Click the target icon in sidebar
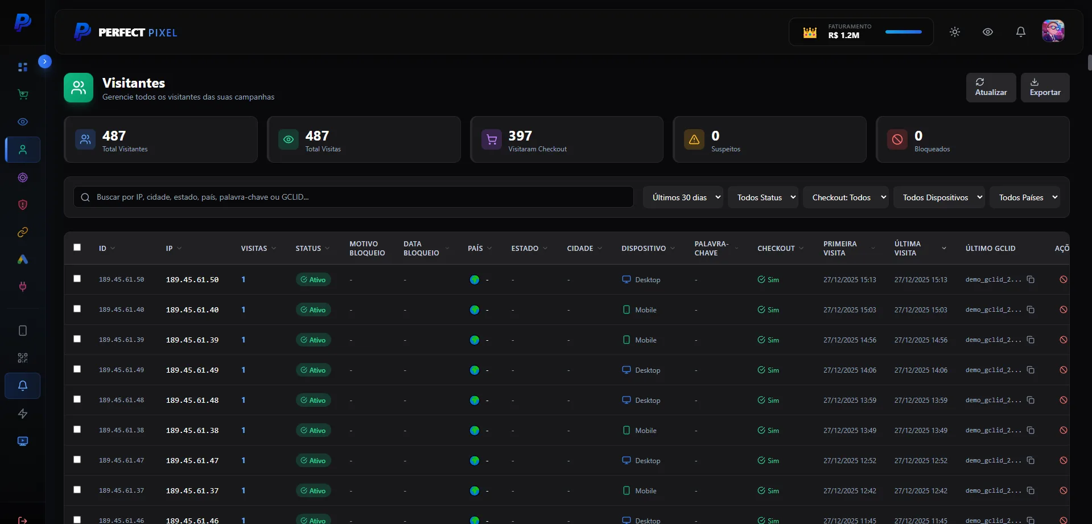The width and height of the screenshot is (1092, 524). pos(23,178)
